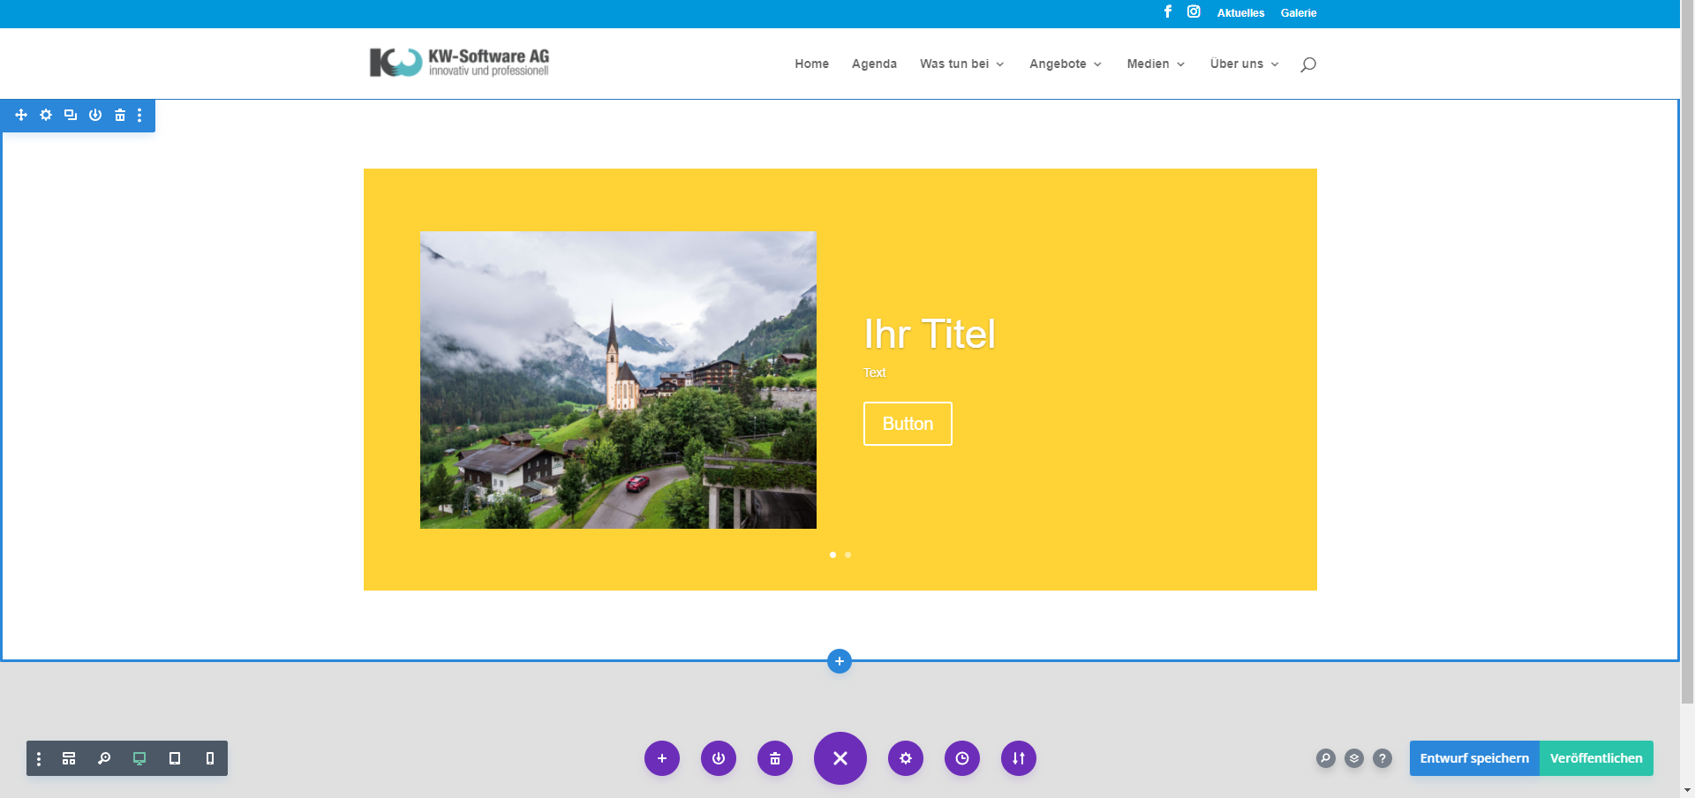Click the Entwurf speichern button
Viewport: 1695px width, 798px height.
(x=1473, y=758)
